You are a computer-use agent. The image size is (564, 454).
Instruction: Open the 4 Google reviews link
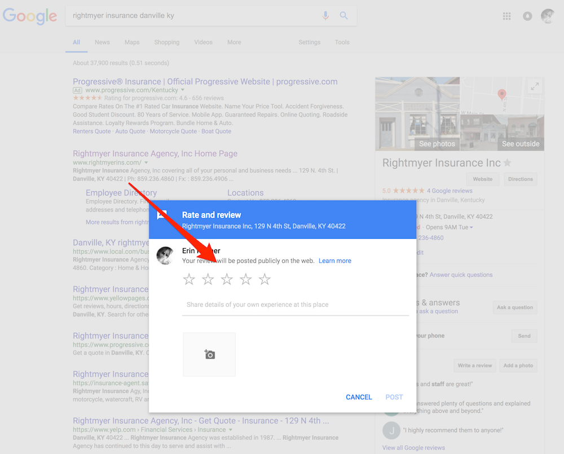pos(450,191)
